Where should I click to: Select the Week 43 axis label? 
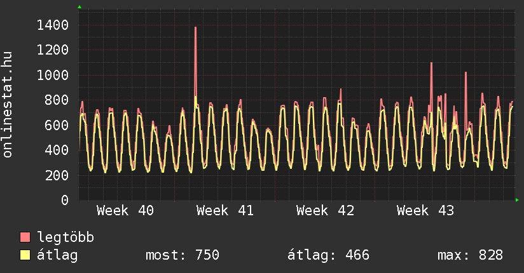click(425, 211)
